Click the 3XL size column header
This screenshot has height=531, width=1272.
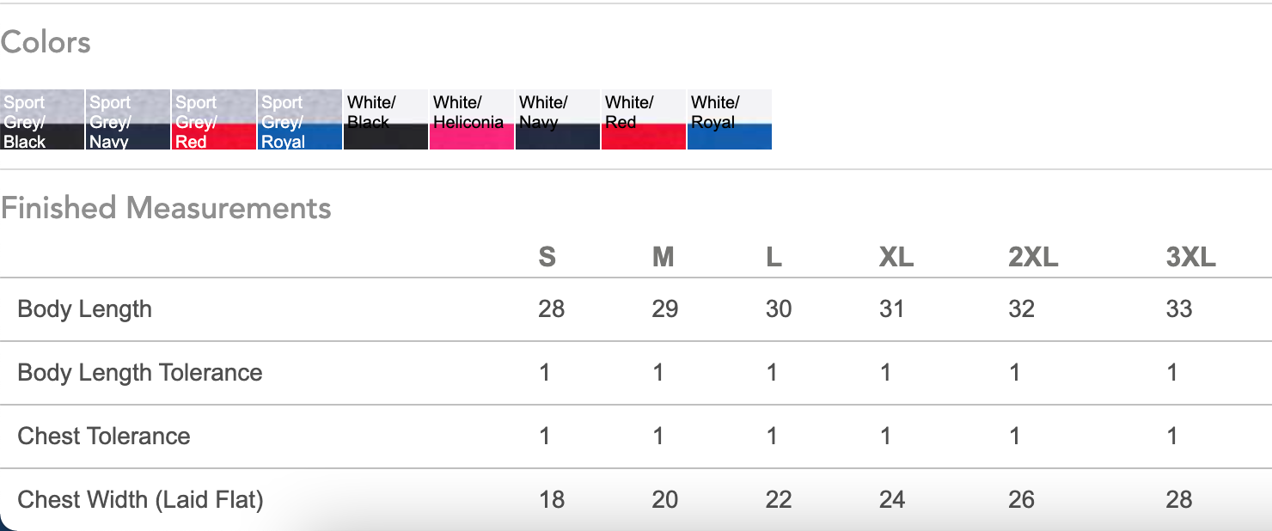[x=1190, y=257]
